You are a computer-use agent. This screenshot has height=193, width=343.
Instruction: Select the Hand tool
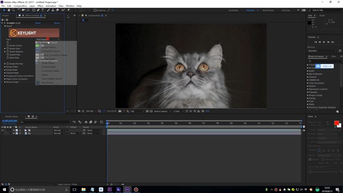[x=8, y=10]
